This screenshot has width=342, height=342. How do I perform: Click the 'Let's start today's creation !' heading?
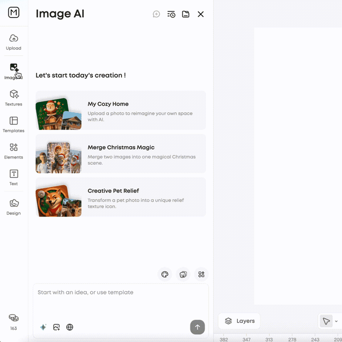point(81,75)
